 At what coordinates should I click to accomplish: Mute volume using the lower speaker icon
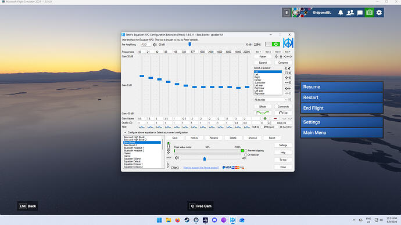point(177,158)
